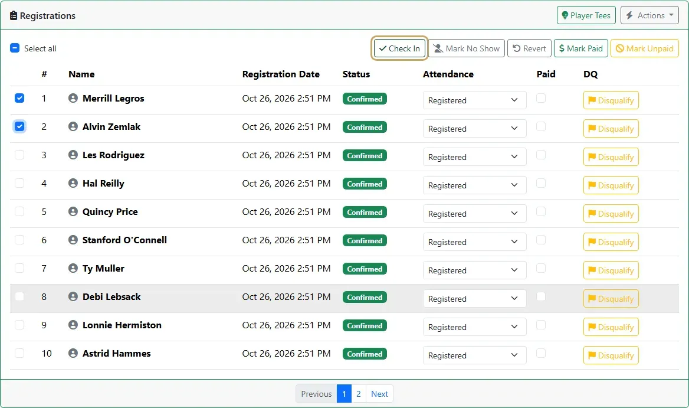Check the row checkbox for Lonnie Hermiston

tap(19, 325)
